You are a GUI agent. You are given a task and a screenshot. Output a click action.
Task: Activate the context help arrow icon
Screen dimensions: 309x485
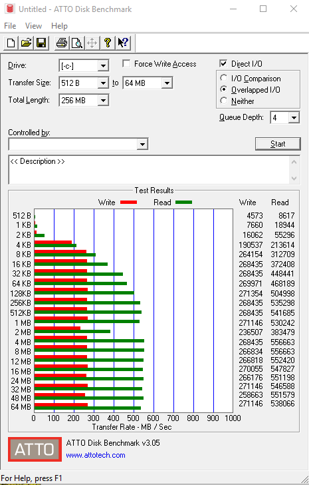click(123, 43)
